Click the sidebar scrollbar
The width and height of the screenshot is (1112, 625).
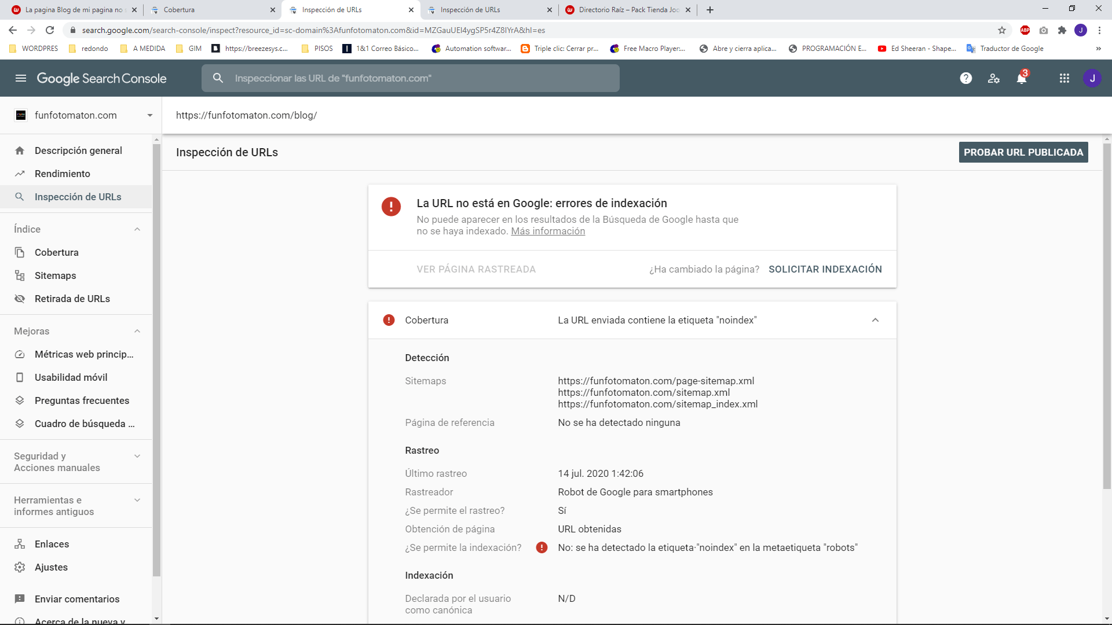click(156, 359)
